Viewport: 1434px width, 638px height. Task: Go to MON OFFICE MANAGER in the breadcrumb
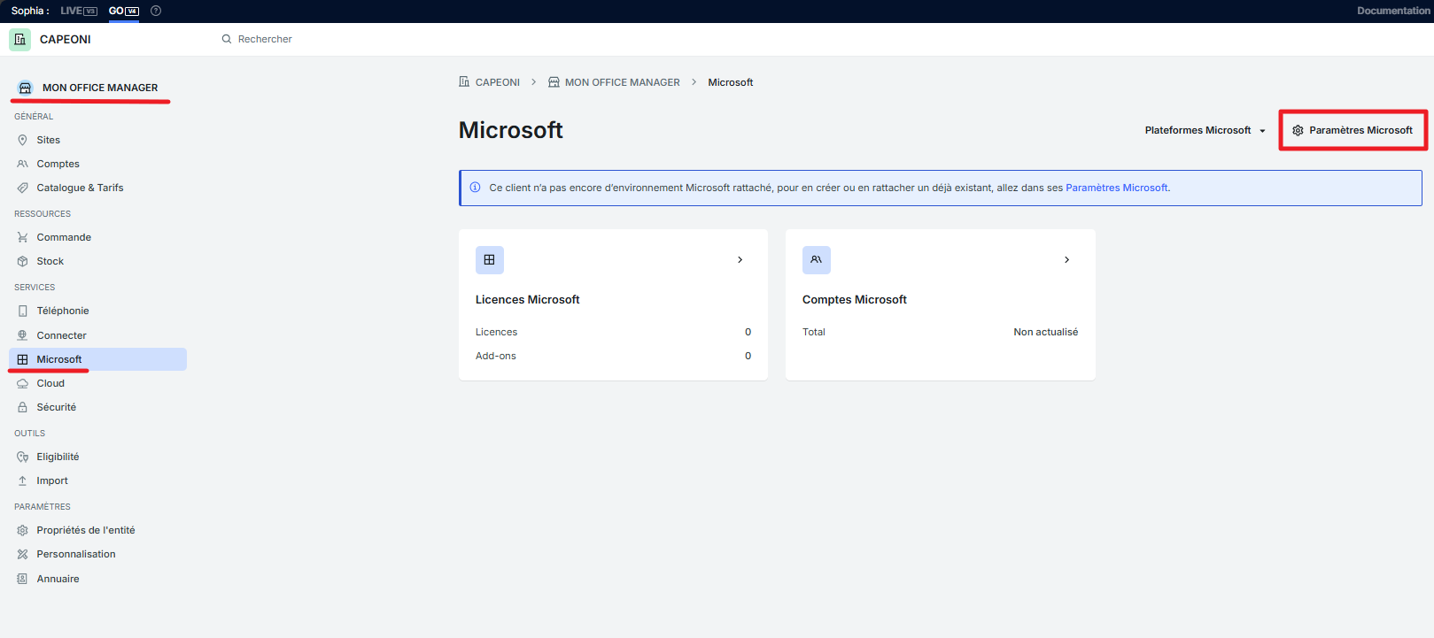[623, 82]
